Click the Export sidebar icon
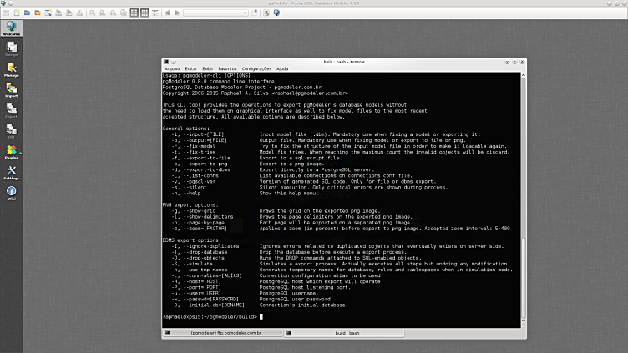 click(x=11, y=111)
